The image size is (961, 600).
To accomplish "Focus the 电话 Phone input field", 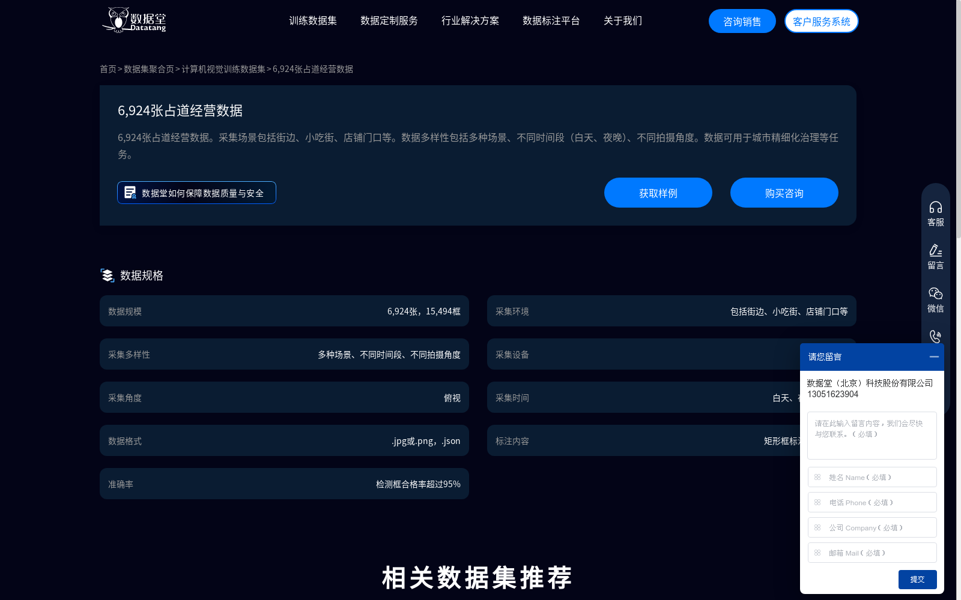I will pyautogui.click(x=872, y=502).
